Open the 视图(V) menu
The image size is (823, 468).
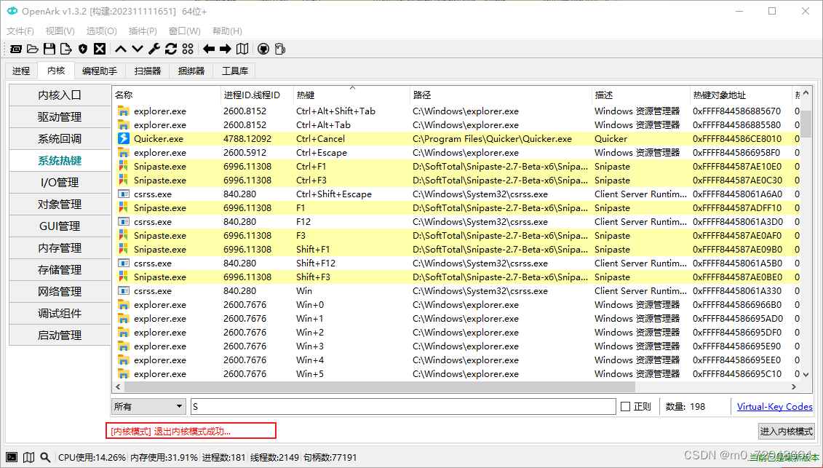[x=60, y=31]
